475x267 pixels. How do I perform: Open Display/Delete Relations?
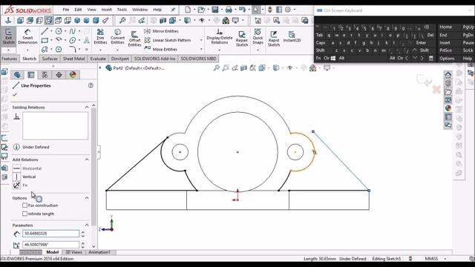(x=220, y=36)
